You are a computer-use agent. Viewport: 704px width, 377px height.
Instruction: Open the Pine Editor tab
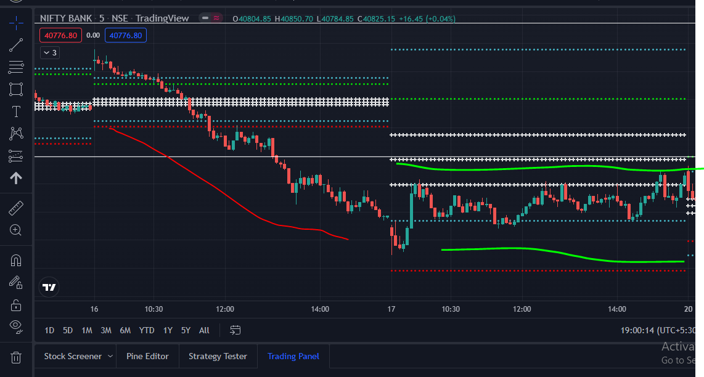(148, 356)
